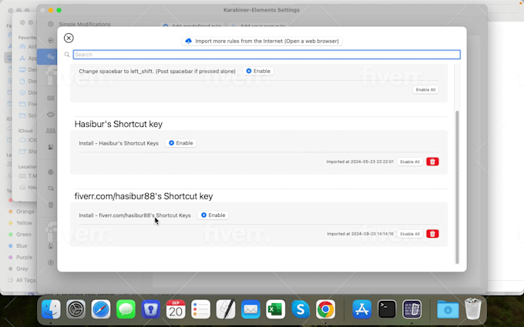Open System Settings from the Dock
Screen dimensions: 524x327
click(x=76, y=309)
